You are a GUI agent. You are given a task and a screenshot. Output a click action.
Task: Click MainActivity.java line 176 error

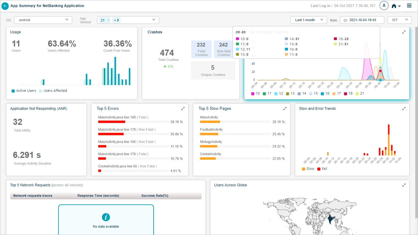coord(123,154)
